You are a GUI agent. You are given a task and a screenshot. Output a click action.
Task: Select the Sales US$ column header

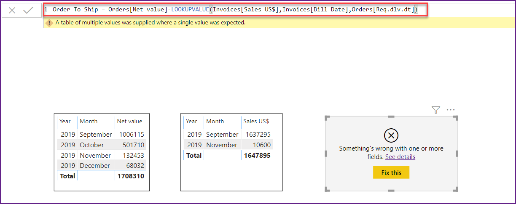coord(256,121)
